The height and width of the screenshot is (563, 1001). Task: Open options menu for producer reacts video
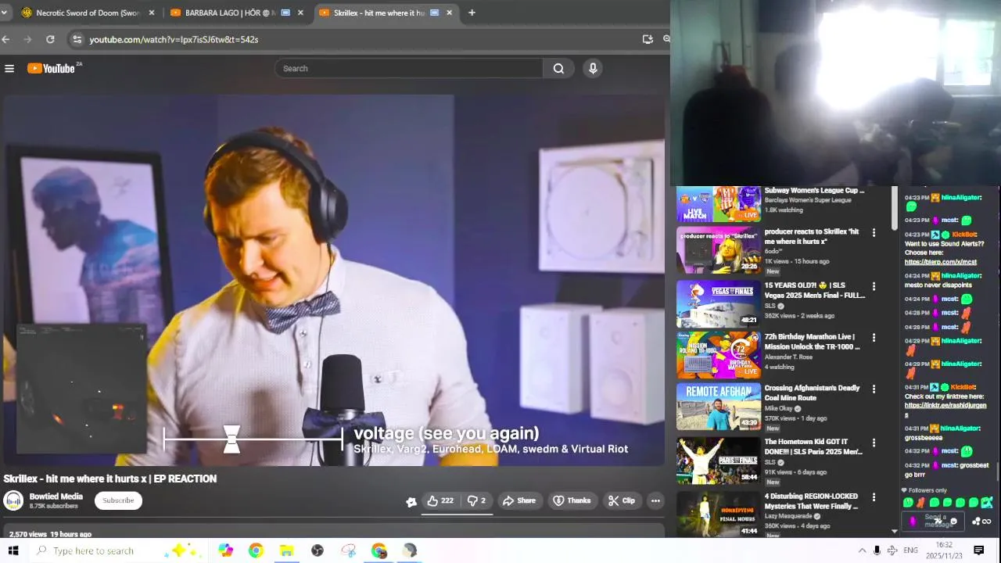pos(874,233)
